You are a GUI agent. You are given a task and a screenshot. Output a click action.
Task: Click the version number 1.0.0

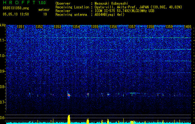(42, 3)
